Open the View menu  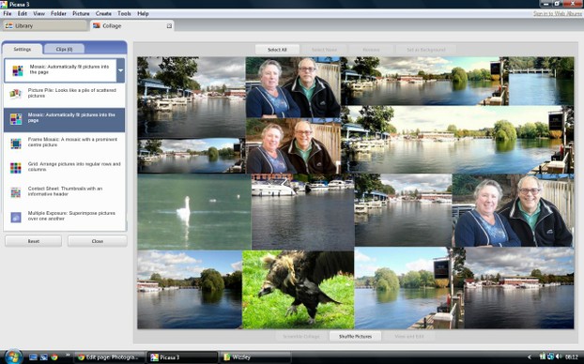coord(38,13)
